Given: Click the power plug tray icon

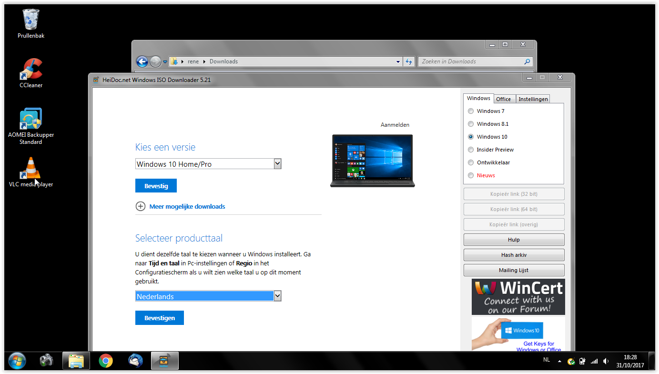Looking at the screenshot, I should coord(582,361).
